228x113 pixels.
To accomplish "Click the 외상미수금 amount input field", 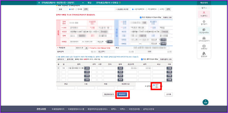I will click(126, 88).
